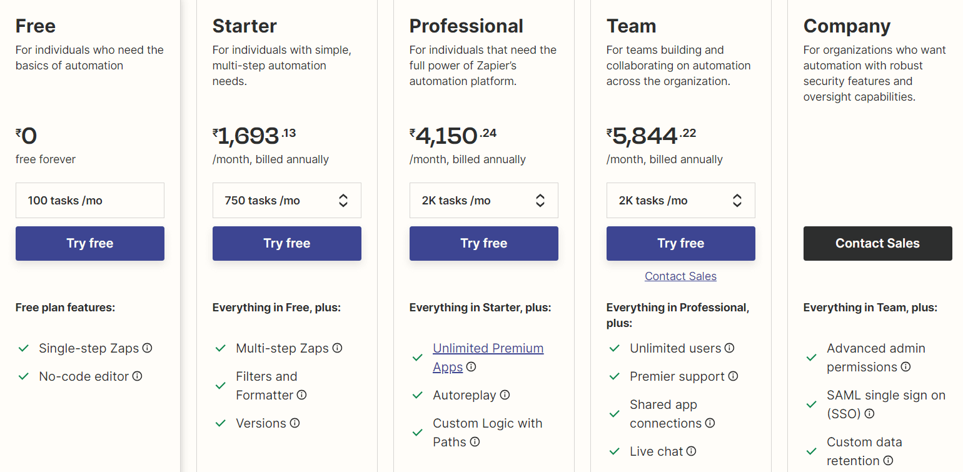Click info icon beside Live chat
The image size is (963, 472).
click(691, 451)
